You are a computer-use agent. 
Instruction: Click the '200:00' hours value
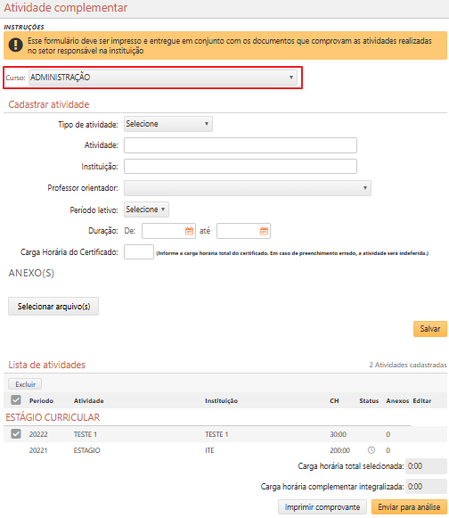[339, 450]
